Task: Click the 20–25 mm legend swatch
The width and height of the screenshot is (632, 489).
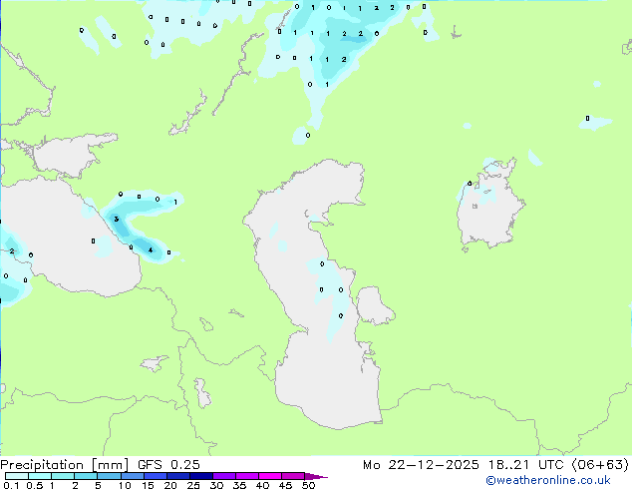Action: [177, 476]
